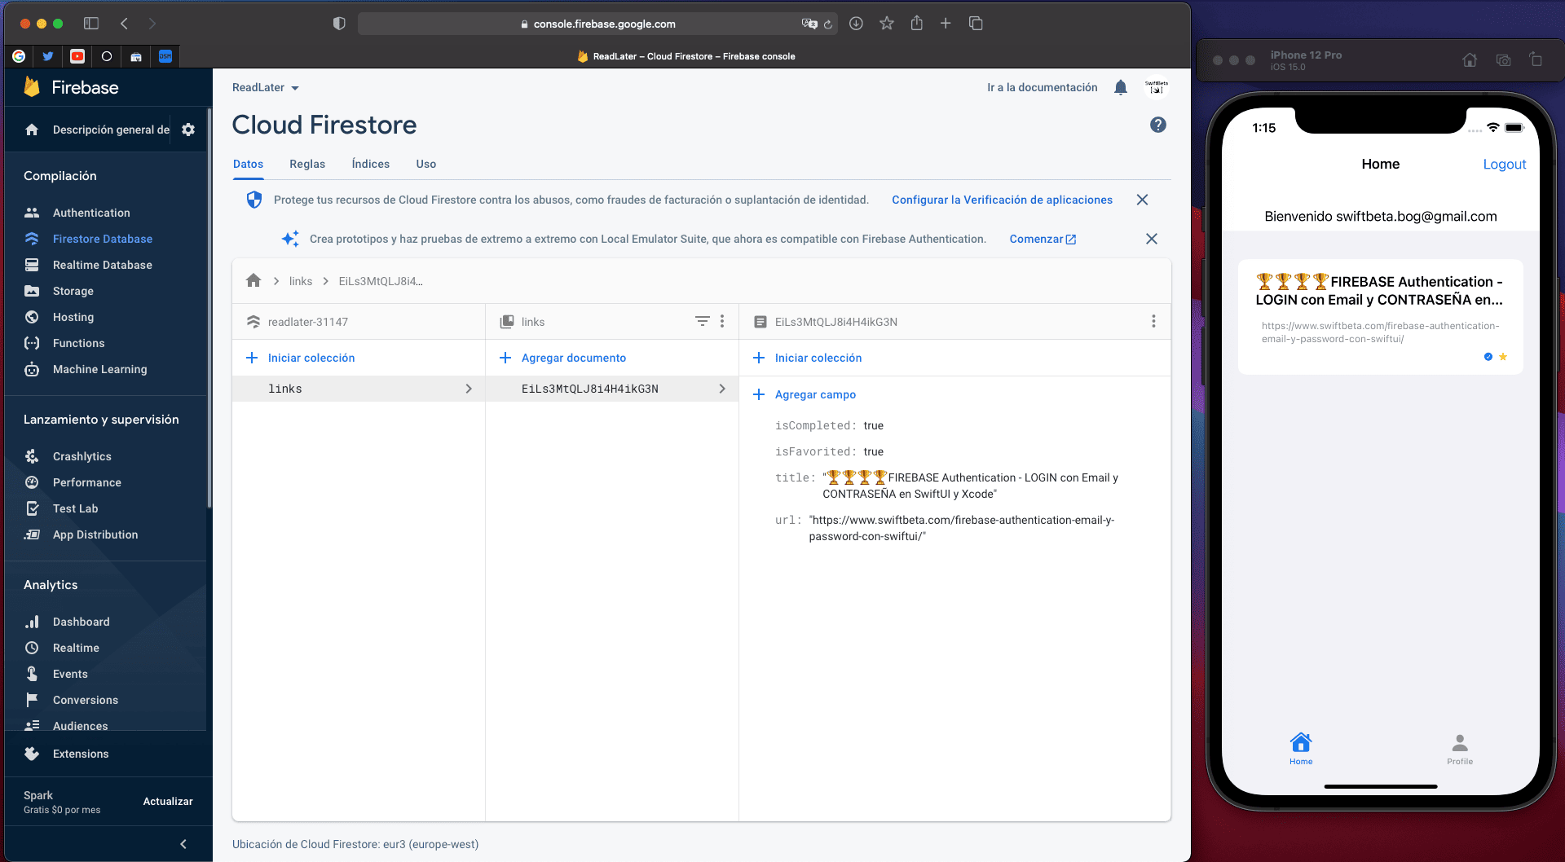Tap Profile tab in iPhone simulator
The width and height of the screenshot is (1565, 862).
pos(1460,749)
